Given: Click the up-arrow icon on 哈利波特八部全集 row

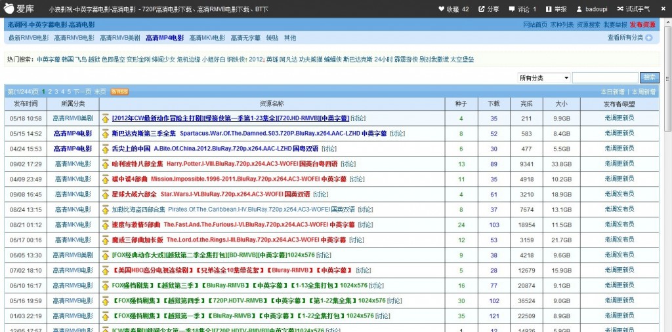Looking at the screenshot, I should tap(105, 164).
